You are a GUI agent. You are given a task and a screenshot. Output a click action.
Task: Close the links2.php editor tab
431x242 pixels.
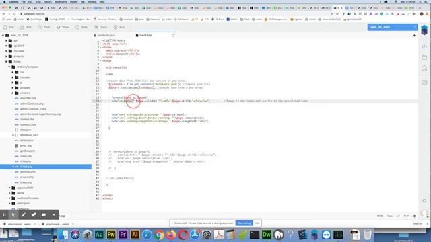[x=173, y=36]
